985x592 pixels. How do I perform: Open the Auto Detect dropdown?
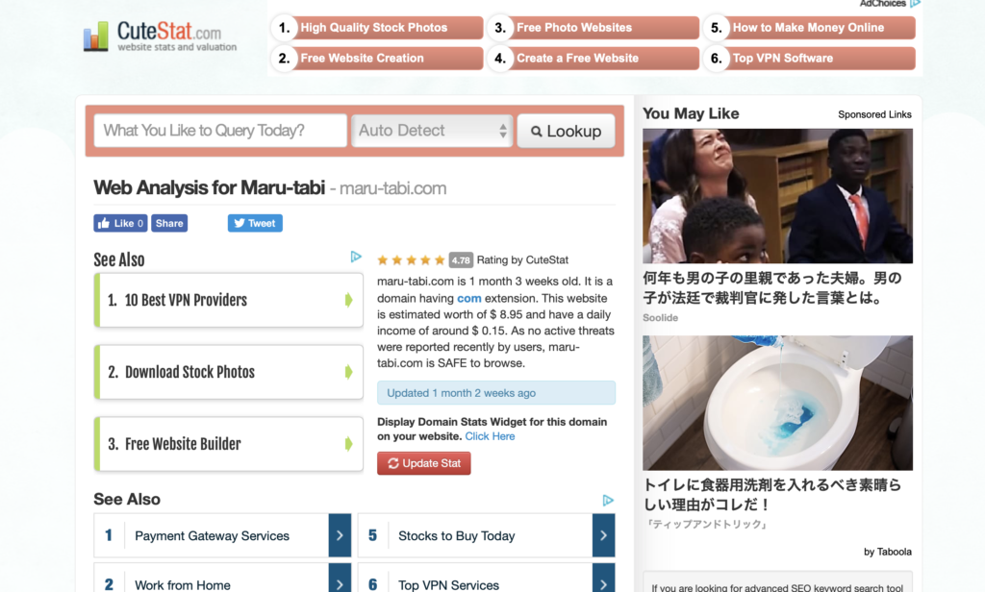(x=432, y=131)
